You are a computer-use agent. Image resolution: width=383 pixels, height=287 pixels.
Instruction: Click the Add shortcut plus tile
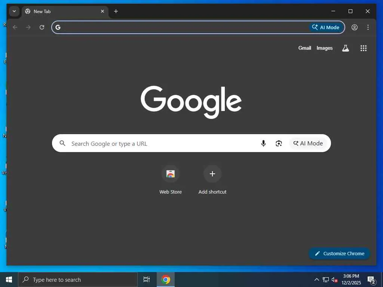[212, 180]
